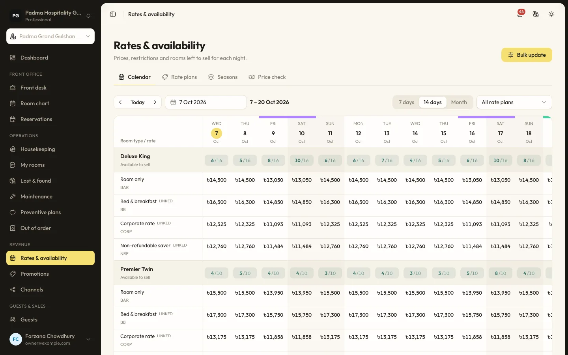
Task: Open Maintenance in sidebar
Action: (50, 196)
